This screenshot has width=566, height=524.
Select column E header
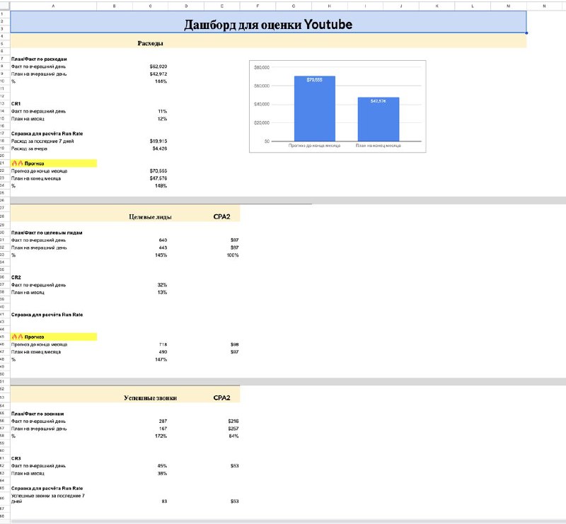(222, 6)
